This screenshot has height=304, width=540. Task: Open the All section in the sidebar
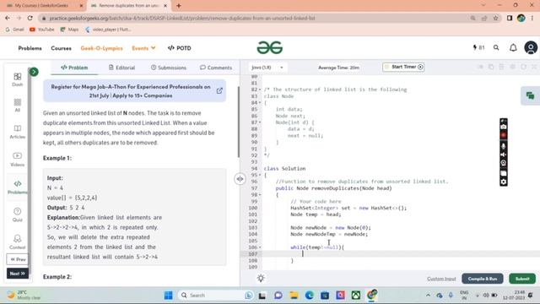click(17, 105)
